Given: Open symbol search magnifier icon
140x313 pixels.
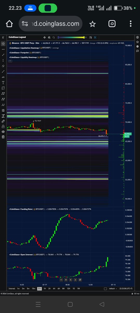Looking at the screenshot, I should 53,38.
